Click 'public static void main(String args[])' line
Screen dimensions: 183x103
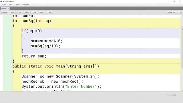pos(56,66)
